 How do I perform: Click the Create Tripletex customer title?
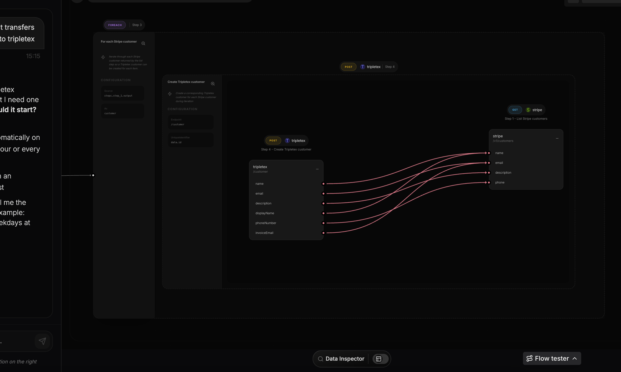[x=186, y=82]
